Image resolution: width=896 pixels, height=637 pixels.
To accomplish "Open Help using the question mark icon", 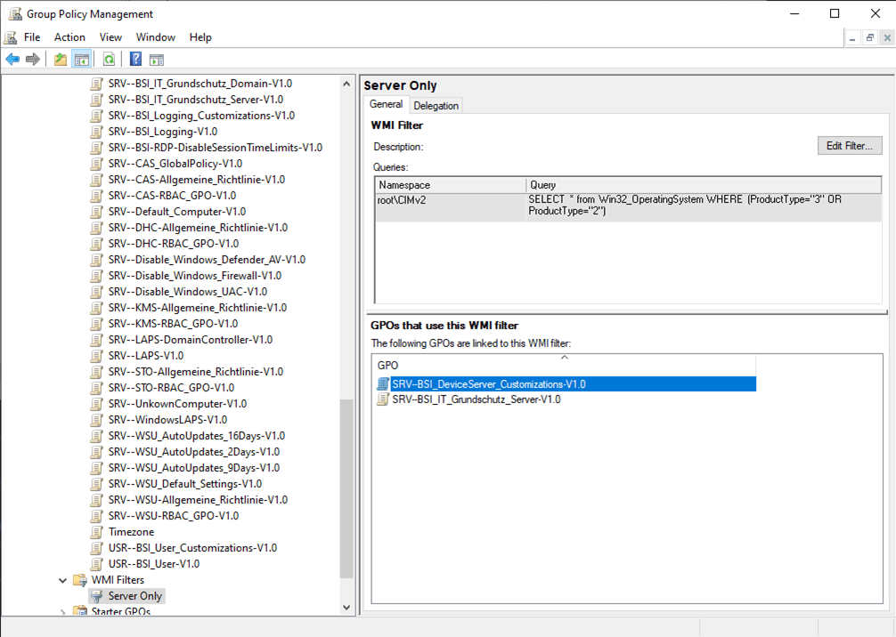I will 135,60.
